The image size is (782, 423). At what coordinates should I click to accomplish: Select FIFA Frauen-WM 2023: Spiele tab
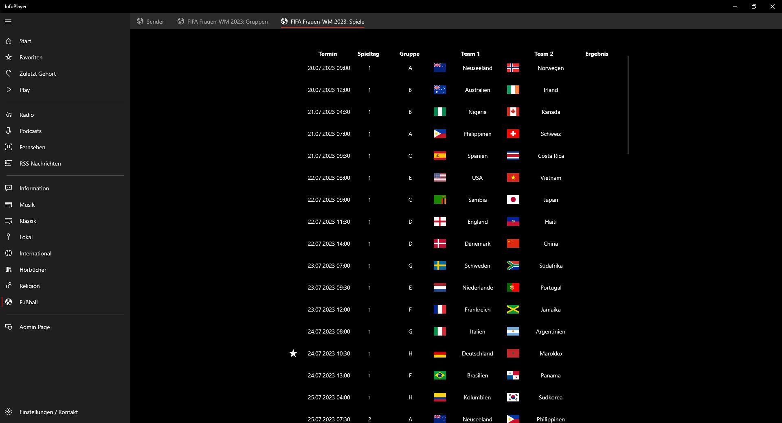click(323, 22)
